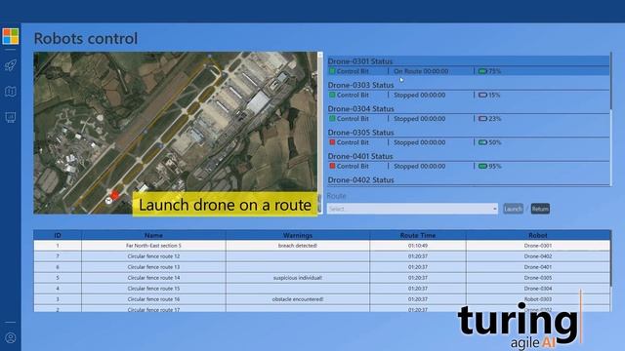The width and height of the screenshot is (625, 351).
Task: Sort by Route Time column header
Action: pos(418,235)
